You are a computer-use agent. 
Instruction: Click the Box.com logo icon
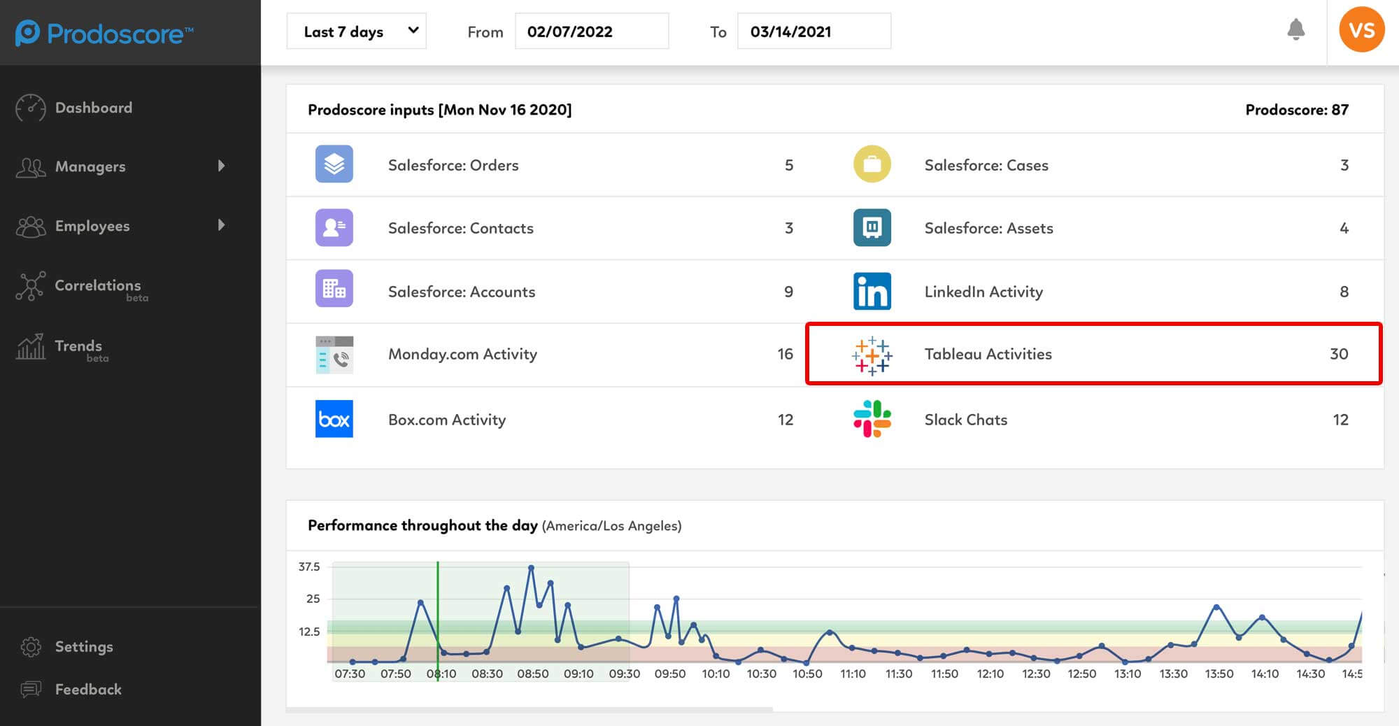[334, 419]
